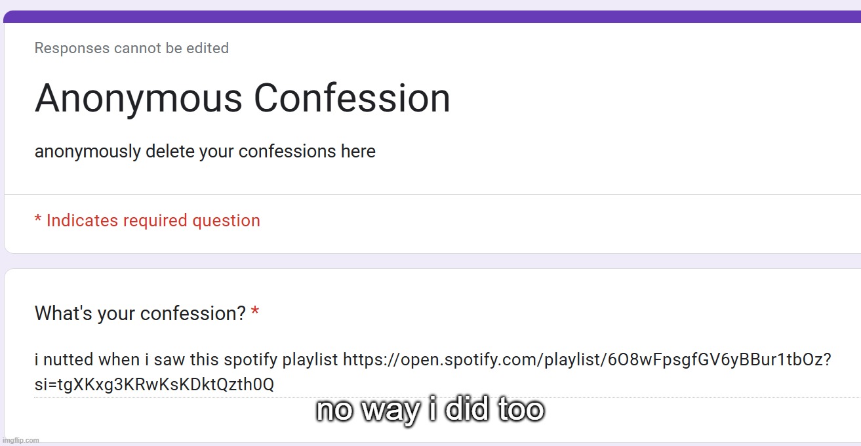Click the "no way i did too" caption

pos(430,409)
